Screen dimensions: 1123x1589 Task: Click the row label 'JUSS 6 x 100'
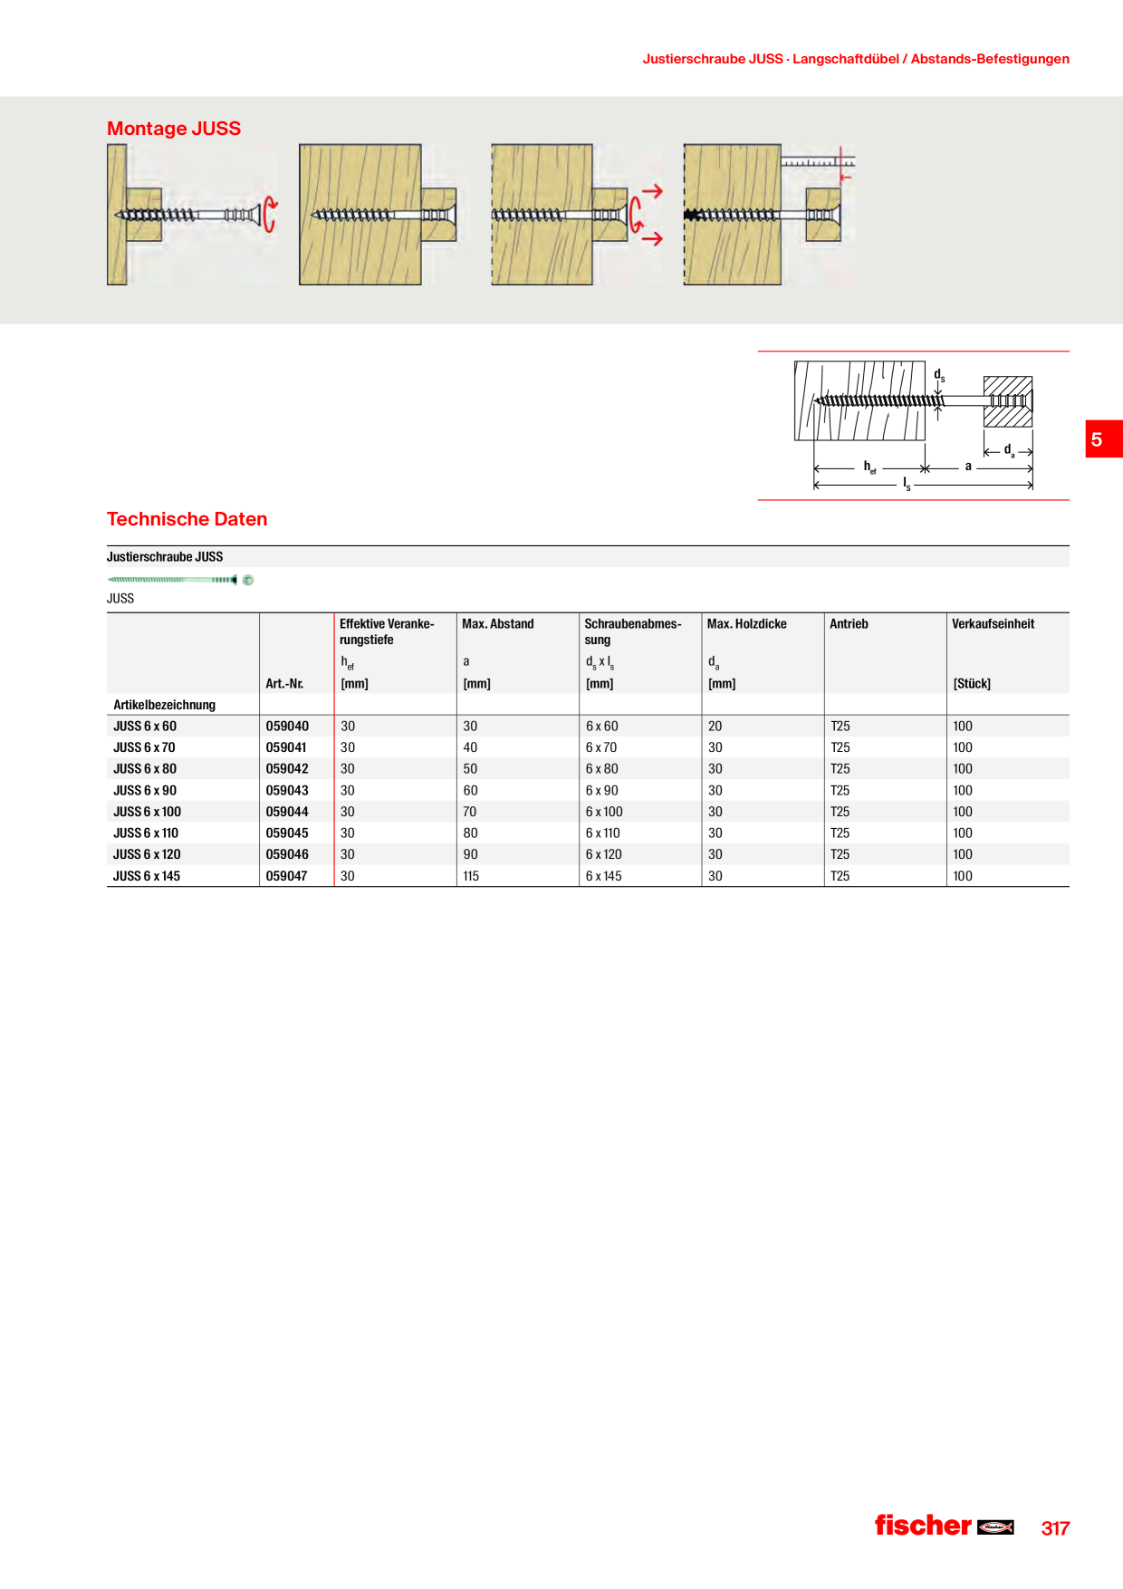click(147, 812)
